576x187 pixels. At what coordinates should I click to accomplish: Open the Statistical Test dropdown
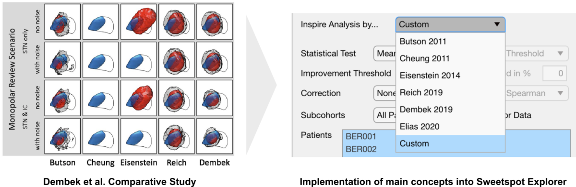(x=384, y=54)
